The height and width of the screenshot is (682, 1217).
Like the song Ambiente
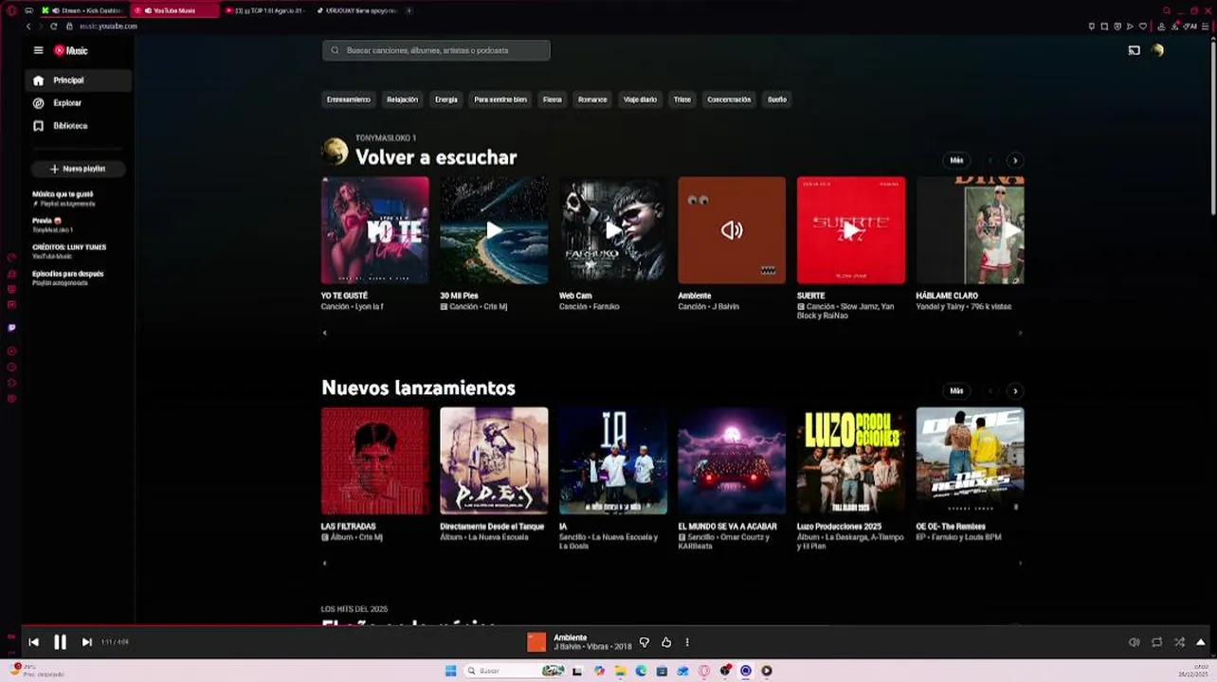[x=666, y=642]
